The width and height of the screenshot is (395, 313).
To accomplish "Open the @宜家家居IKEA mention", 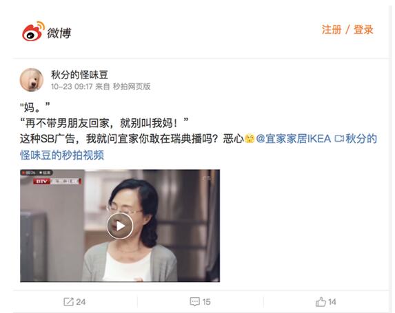I will point(294,139).
